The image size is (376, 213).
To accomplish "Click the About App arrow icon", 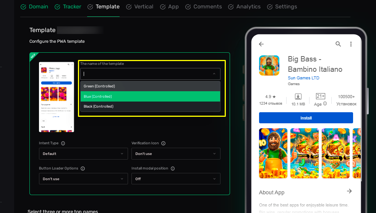I will [349, 191].
